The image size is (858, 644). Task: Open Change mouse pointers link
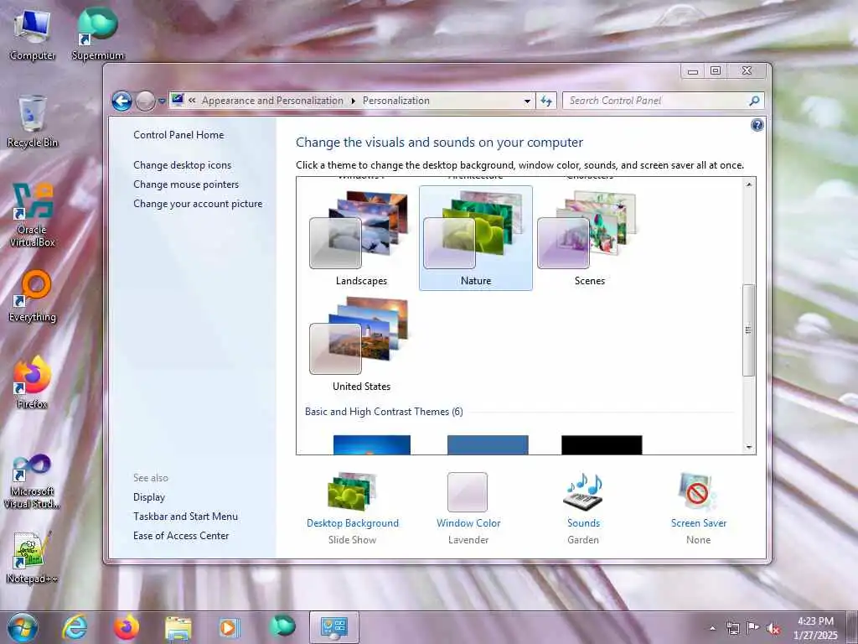coord(186,184)
